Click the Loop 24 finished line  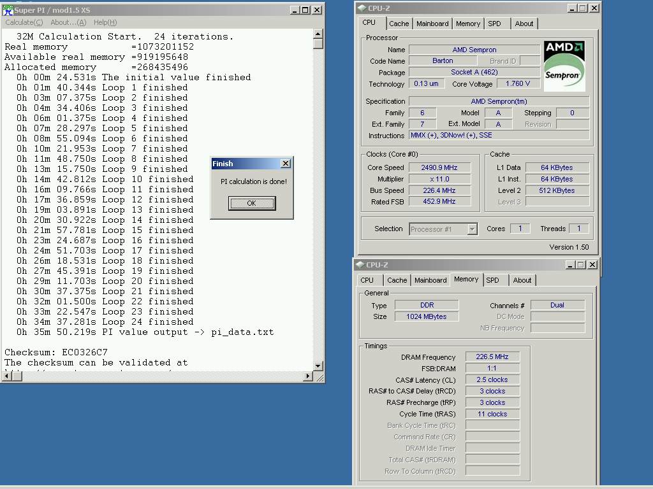click(x=105, y=322)
